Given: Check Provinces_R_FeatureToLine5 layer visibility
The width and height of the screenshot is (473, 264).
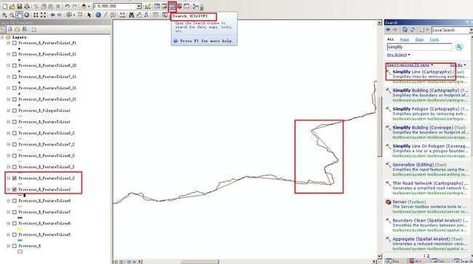Looking at the screenshot, I should [14, 234].
